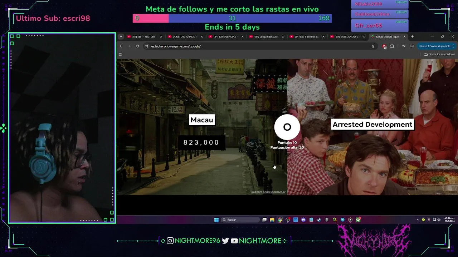Click the 'Puntuación alta: 20' text

(287, 147)
